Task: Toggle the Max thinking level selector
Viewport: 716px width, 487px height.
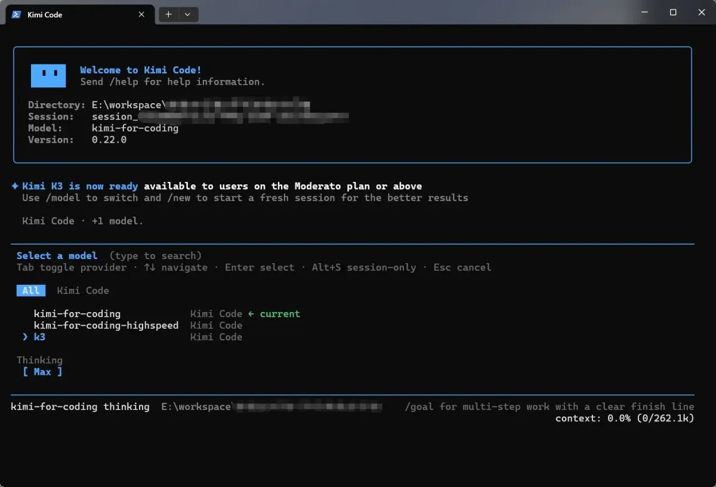Action: click(x=42, y=372)
